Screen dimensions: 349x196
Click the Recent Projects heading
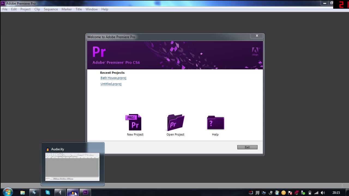click(112, 73)
